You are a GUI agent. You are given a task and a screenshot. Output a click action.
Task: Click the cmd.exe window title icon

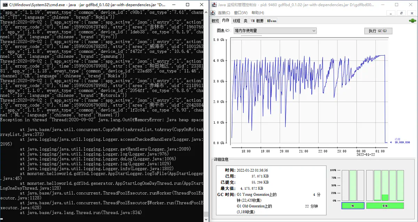click(x=5, y=4)
